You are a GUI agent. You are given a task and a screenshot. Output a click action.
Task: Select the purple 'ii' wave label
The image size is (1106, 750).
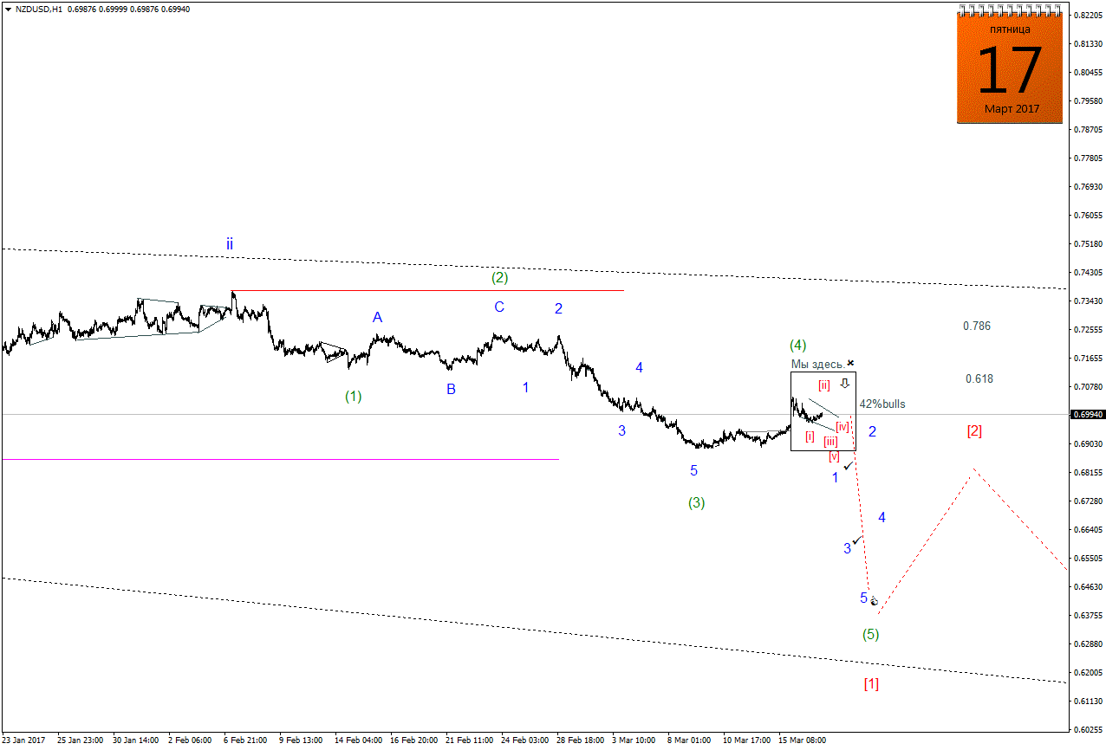pyautogui.click(x=230, y=244)
